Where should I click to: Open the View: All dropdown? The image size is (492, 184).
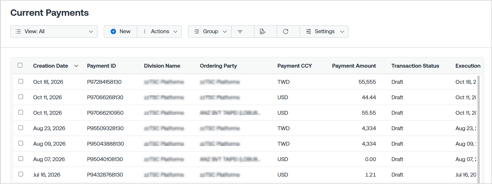tap(54, 32)
